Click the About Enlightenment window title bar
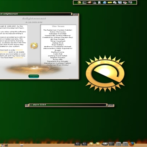147x147 pixels. [36, 14]
